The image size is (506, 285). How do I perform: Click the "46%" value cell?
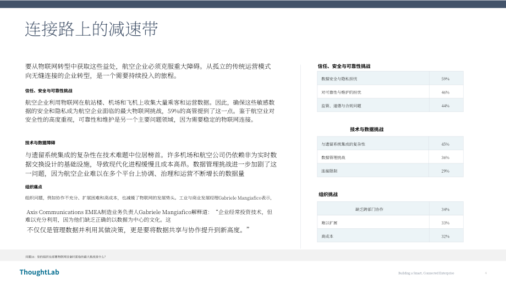[446, 92]
